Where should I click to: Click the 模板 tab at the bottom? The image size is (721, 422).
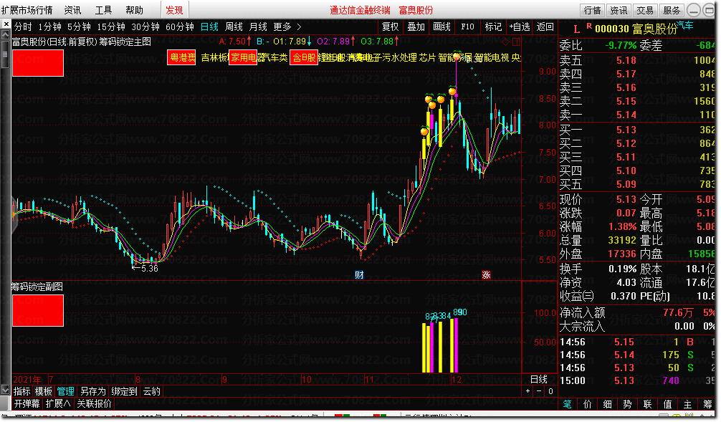click(44, 391)
